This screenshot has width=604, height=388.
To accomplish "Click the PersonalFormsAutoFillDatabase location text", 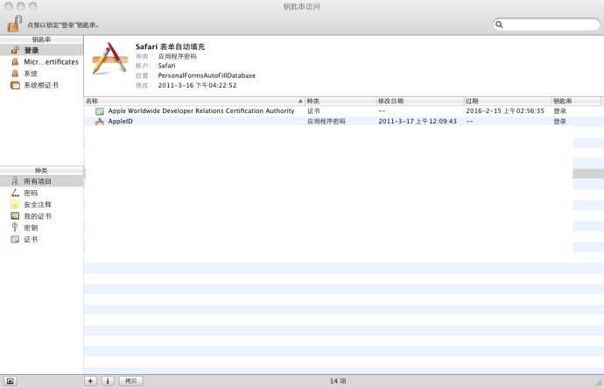I will click(x=207, y=75).
